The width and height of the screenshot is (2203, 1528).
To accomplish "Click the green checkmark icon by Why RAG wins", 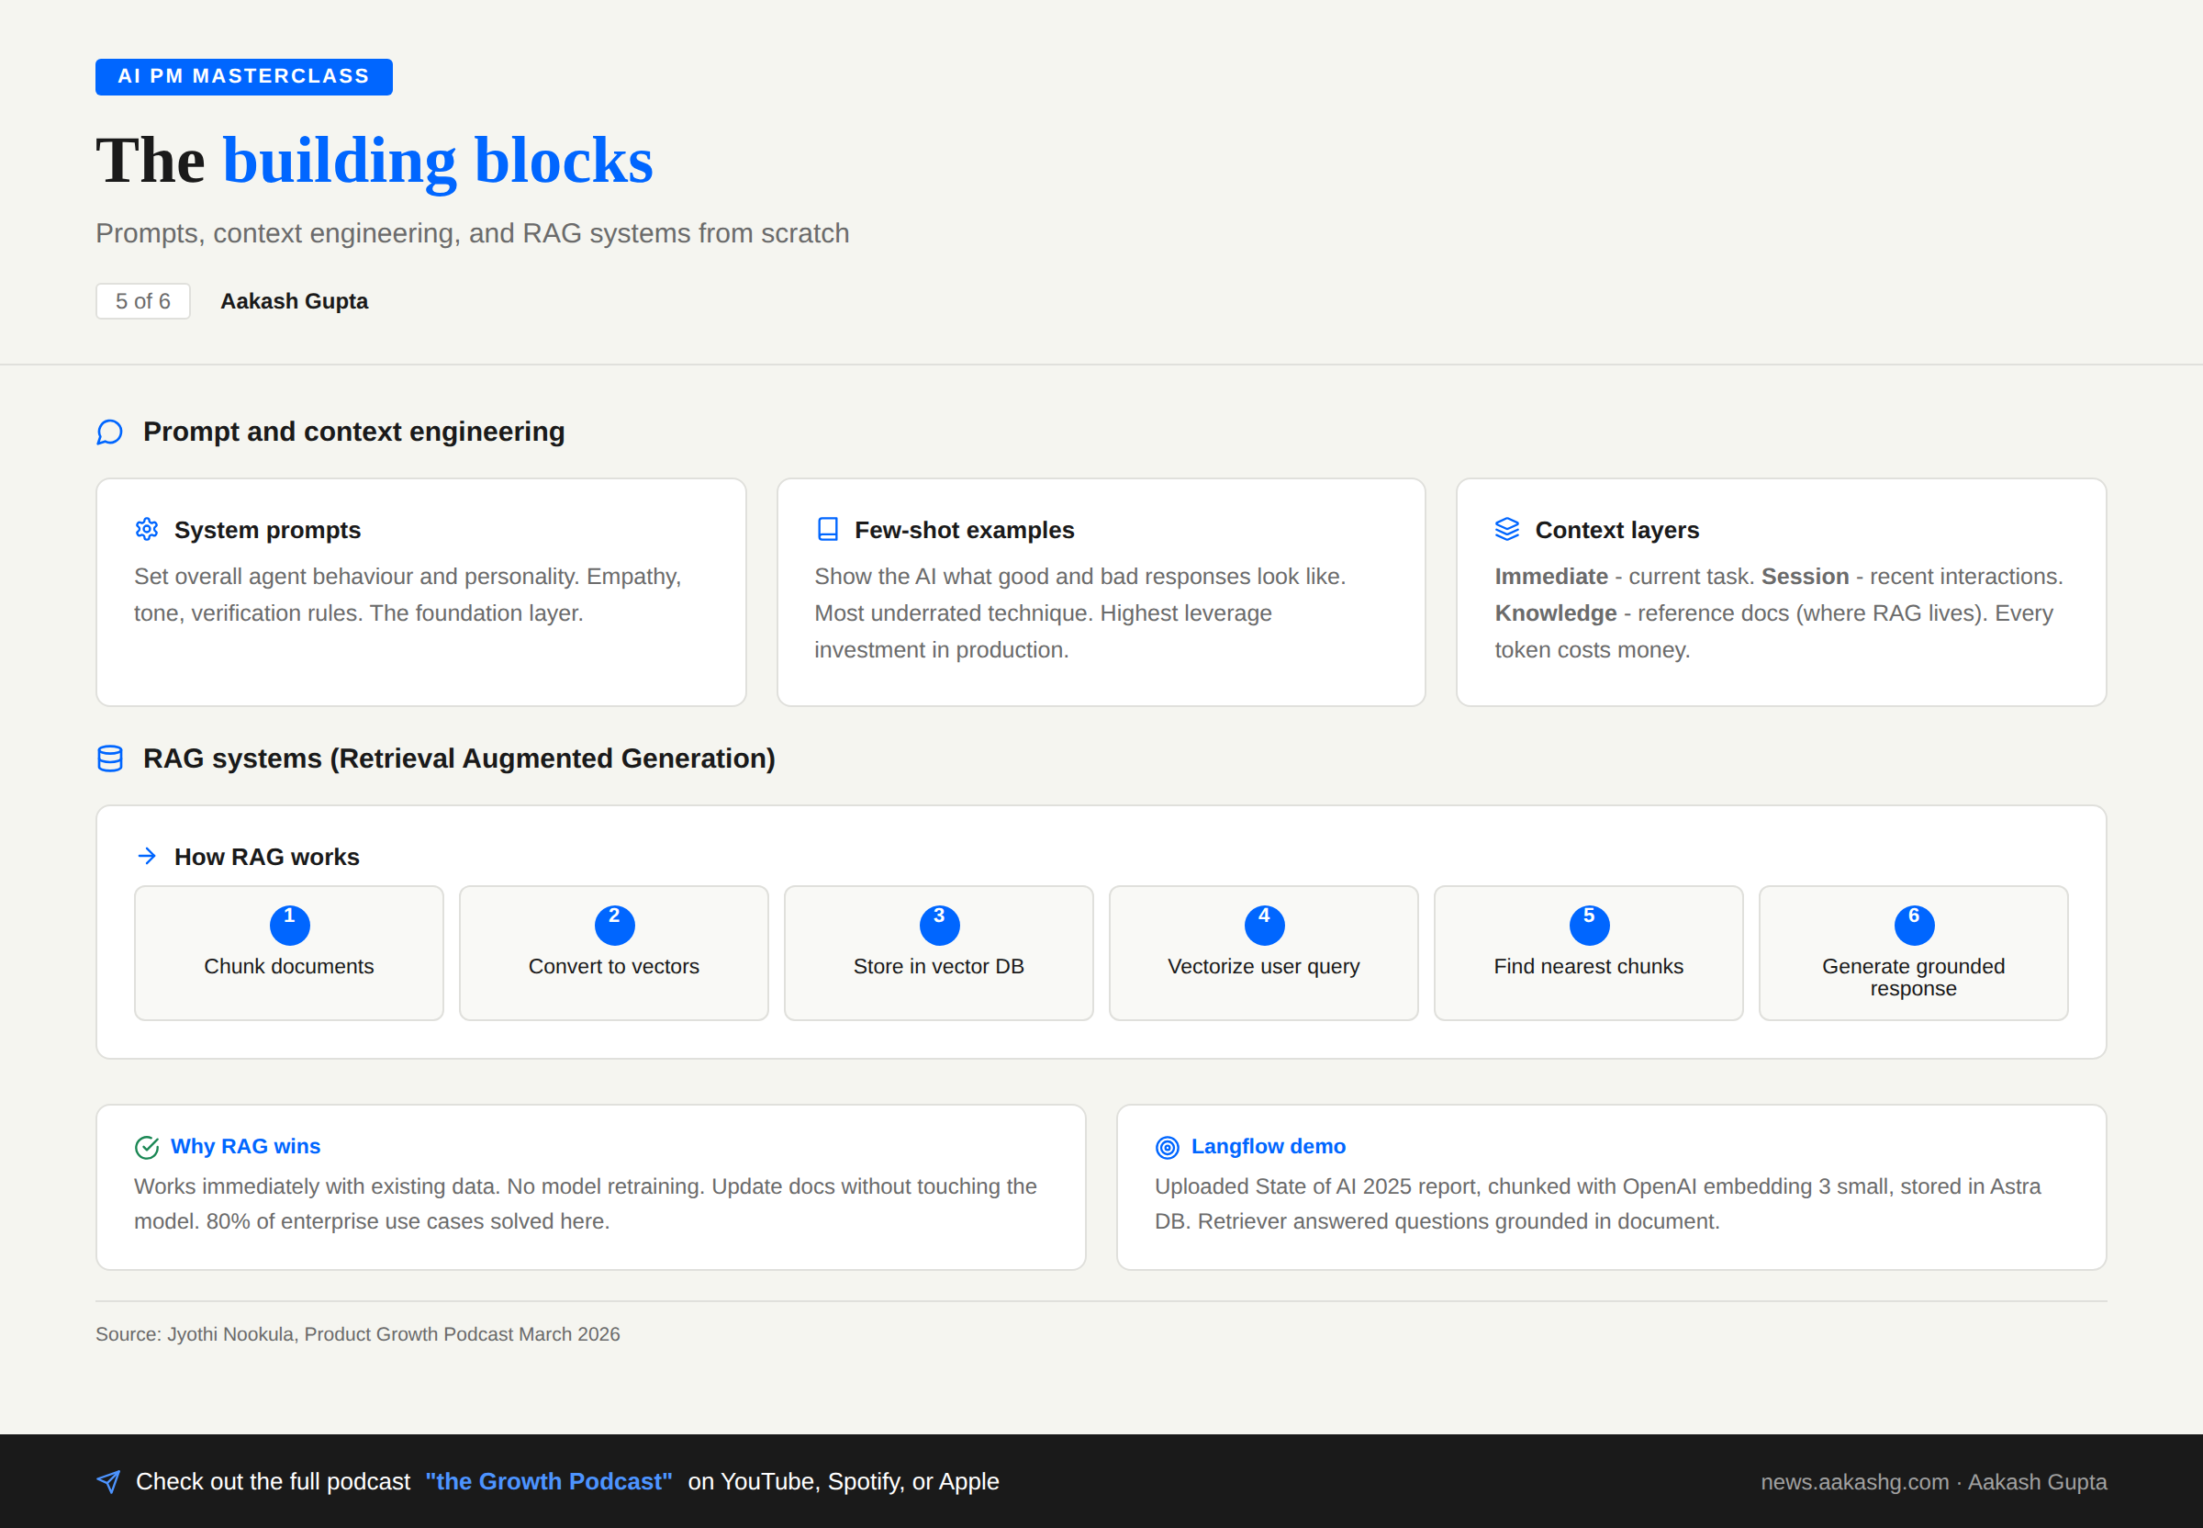I will click(147, 1147).
